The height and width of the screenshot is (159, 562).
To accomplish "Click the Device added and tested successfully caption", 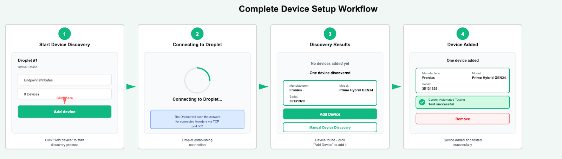I will click(x=463, y=142).
